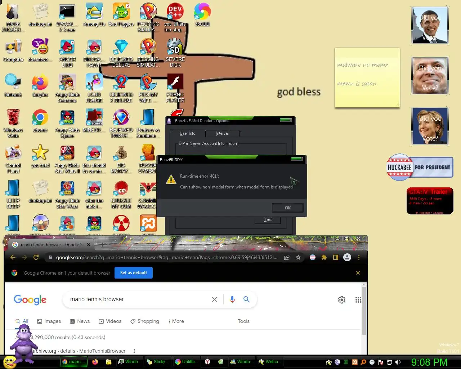Clear the Google search box text

[215, 299]
